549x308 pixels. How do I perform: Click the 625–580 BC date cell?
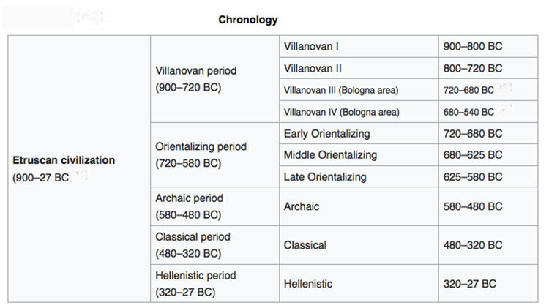coord(473,177)
